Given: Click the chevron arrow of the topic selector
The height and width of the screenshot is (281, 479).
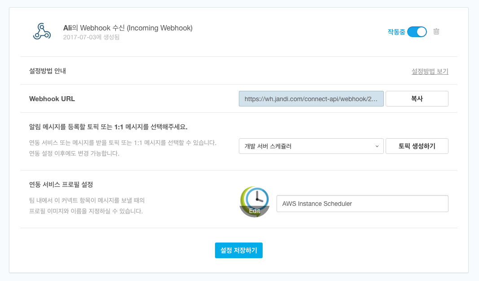Looking at the screenshot, I should (x=377, y=146).
